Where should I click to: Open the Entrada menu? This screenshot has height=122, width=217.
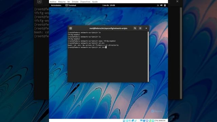[75, 2]
